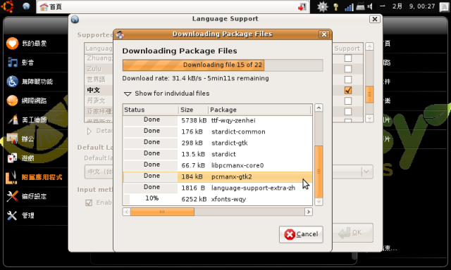Viewport: 451px width, 270px height.
Task: Click the package icon in download dialog title
Action: (120, 34)
